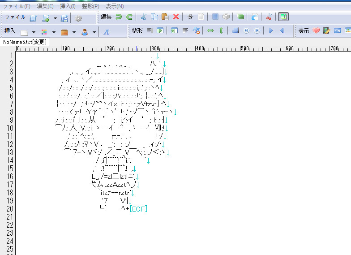Viewport: 351px width, 255px height.
Task: Click the stylized letter A text icon
Action: (x=107, y=32)
